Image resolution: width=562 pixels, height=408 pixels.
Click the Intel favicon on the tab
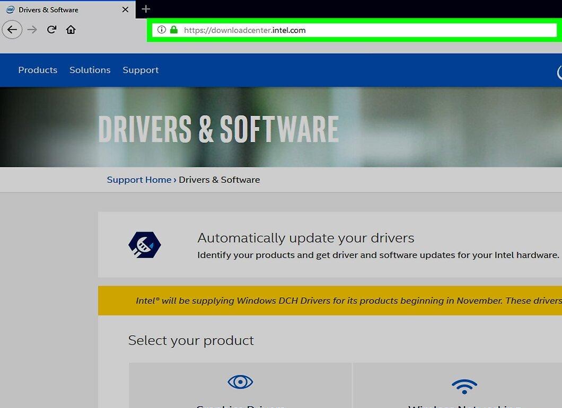(x=10, y=10)
